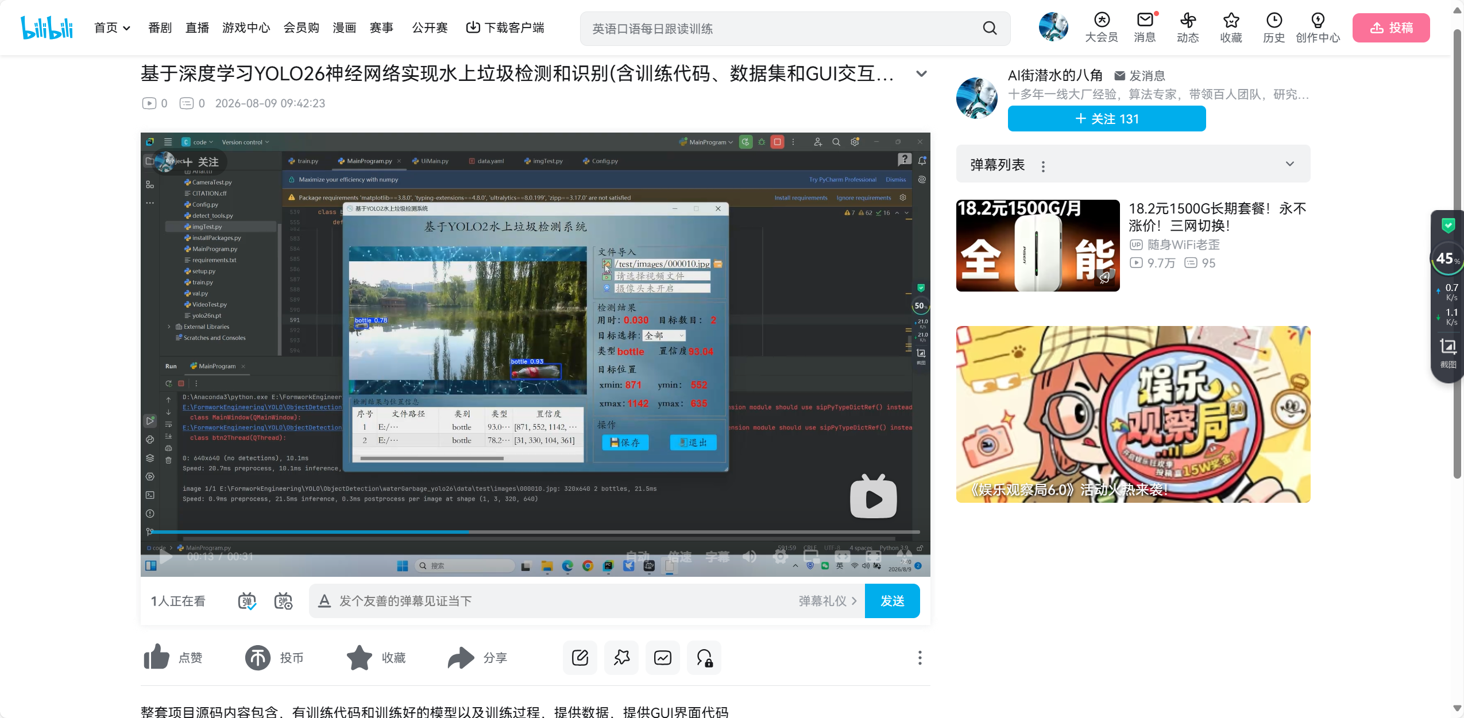Like the video with 点赞 thumbs-up

(x=173, y=657)
